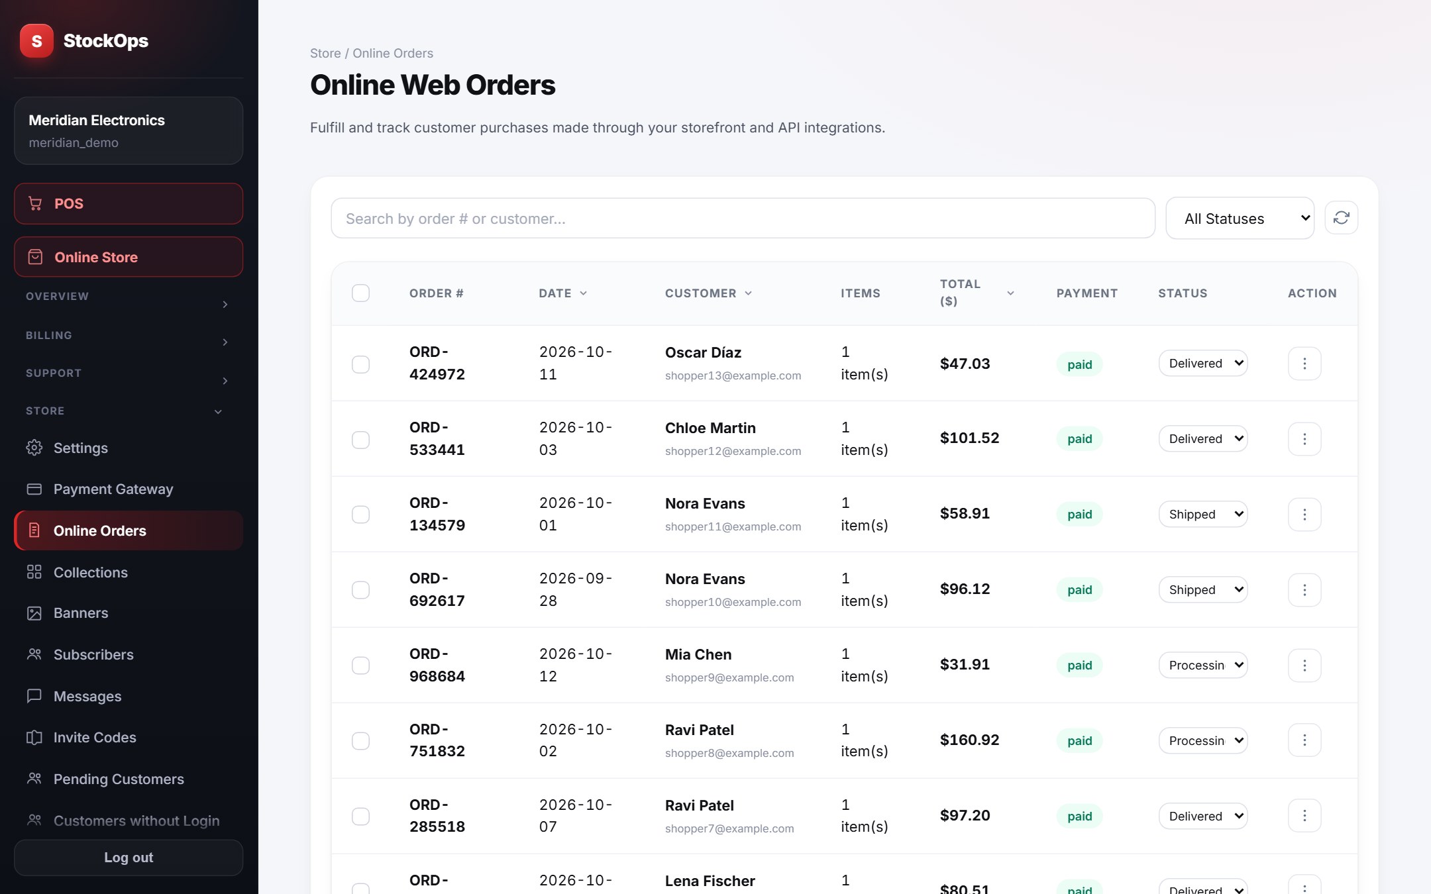Click the Invite Codes icon
Image resolution: width=1431 pixels, height=894 pixels.
[34, 737]
